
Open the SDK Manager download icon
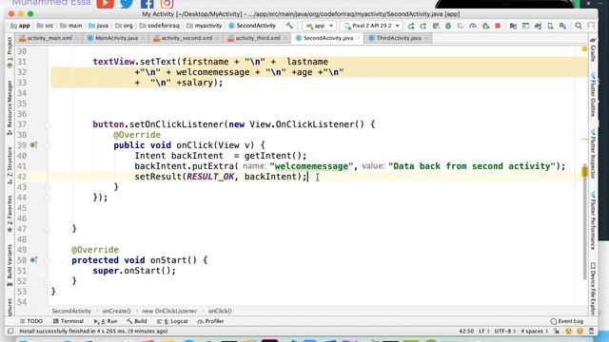pyautogui.click(x=562, y=26)
